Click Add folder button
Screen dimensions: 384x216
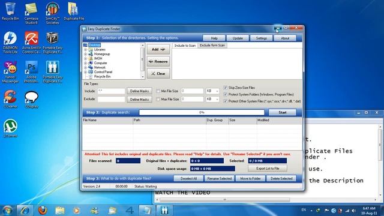[x=158, y=49]
